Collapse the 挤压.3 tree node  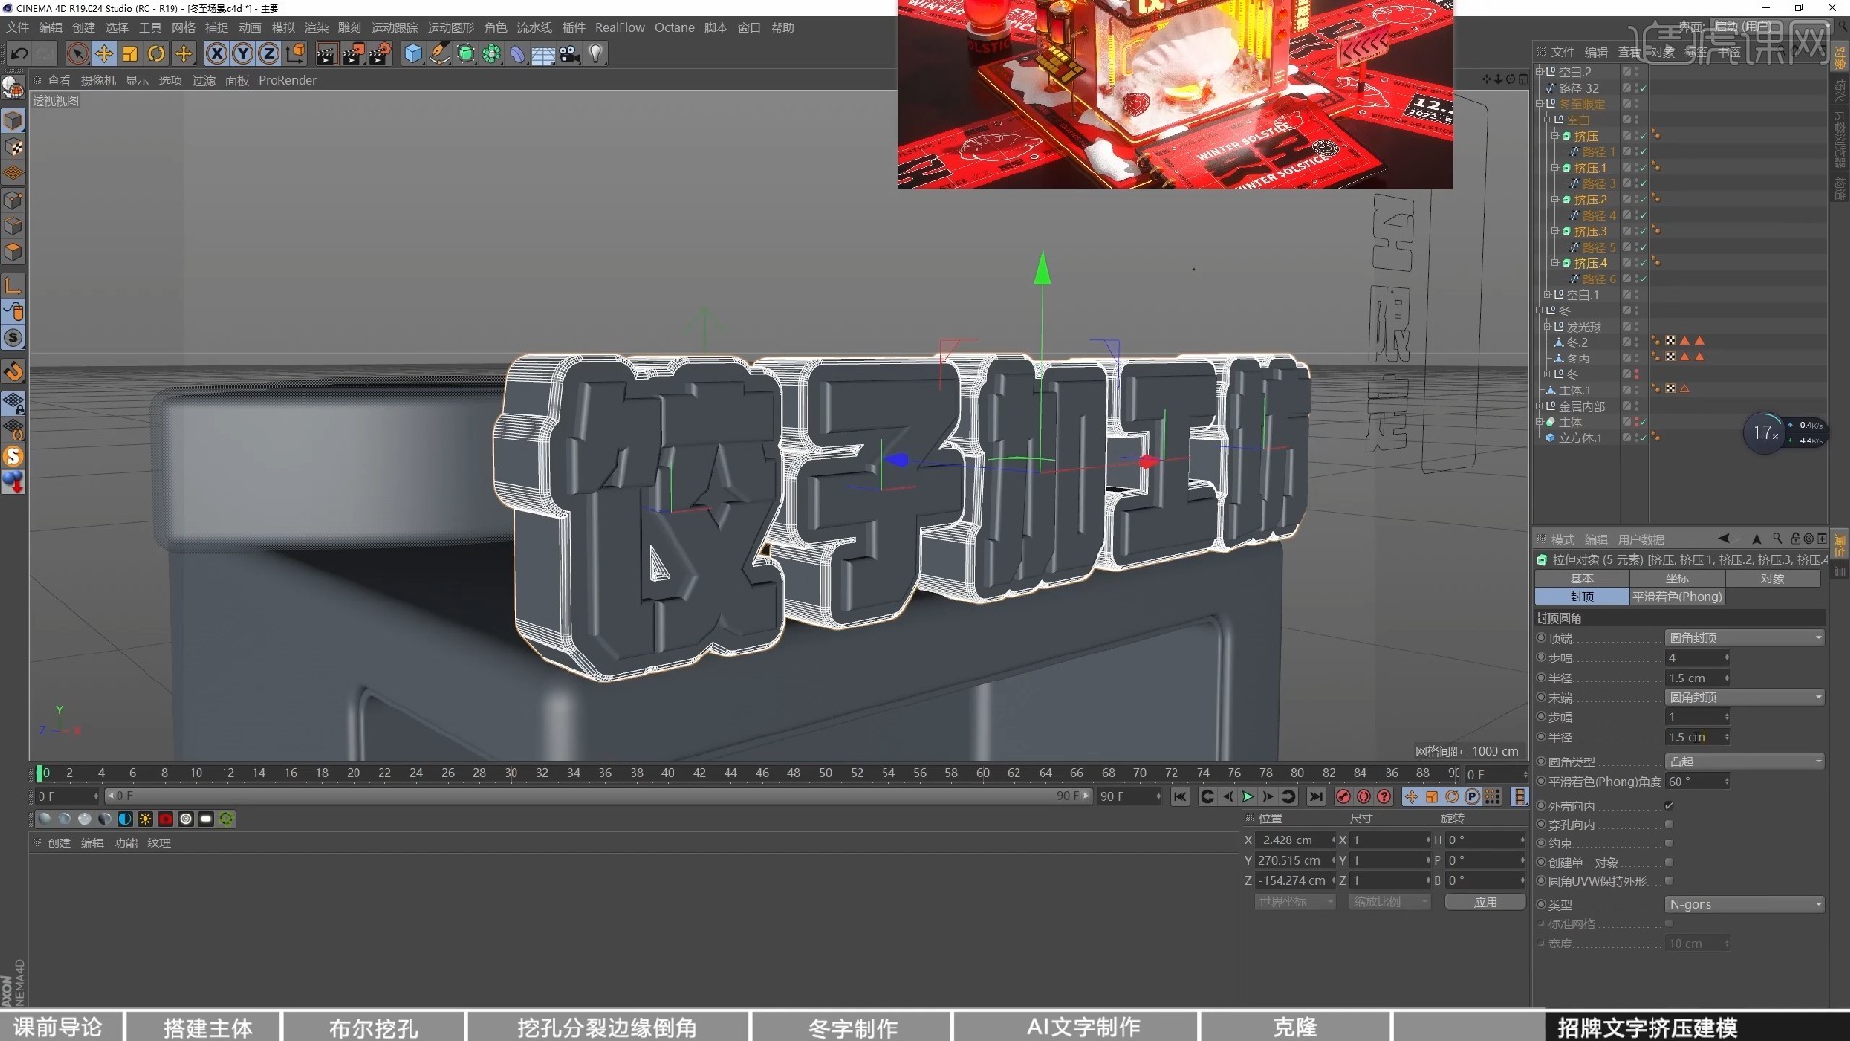pos(1554,231)
